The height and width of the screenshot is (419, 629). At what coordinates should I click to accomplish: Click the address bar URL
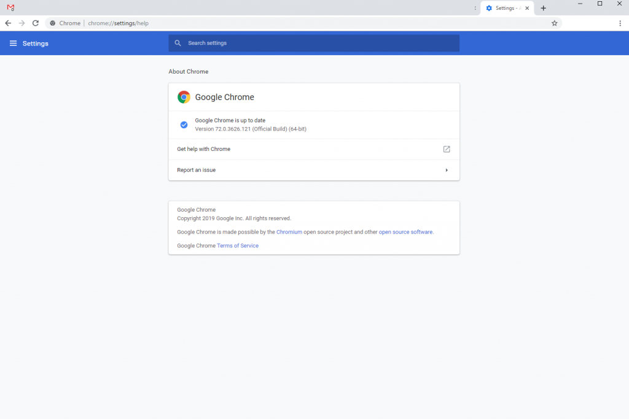119,23
